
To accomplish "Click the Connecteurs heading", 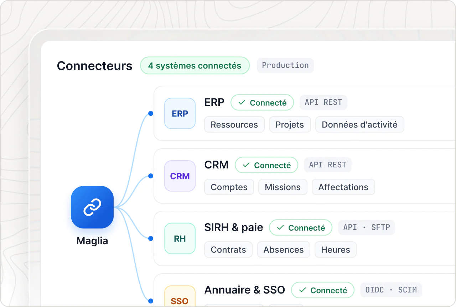I will (95, 66).
